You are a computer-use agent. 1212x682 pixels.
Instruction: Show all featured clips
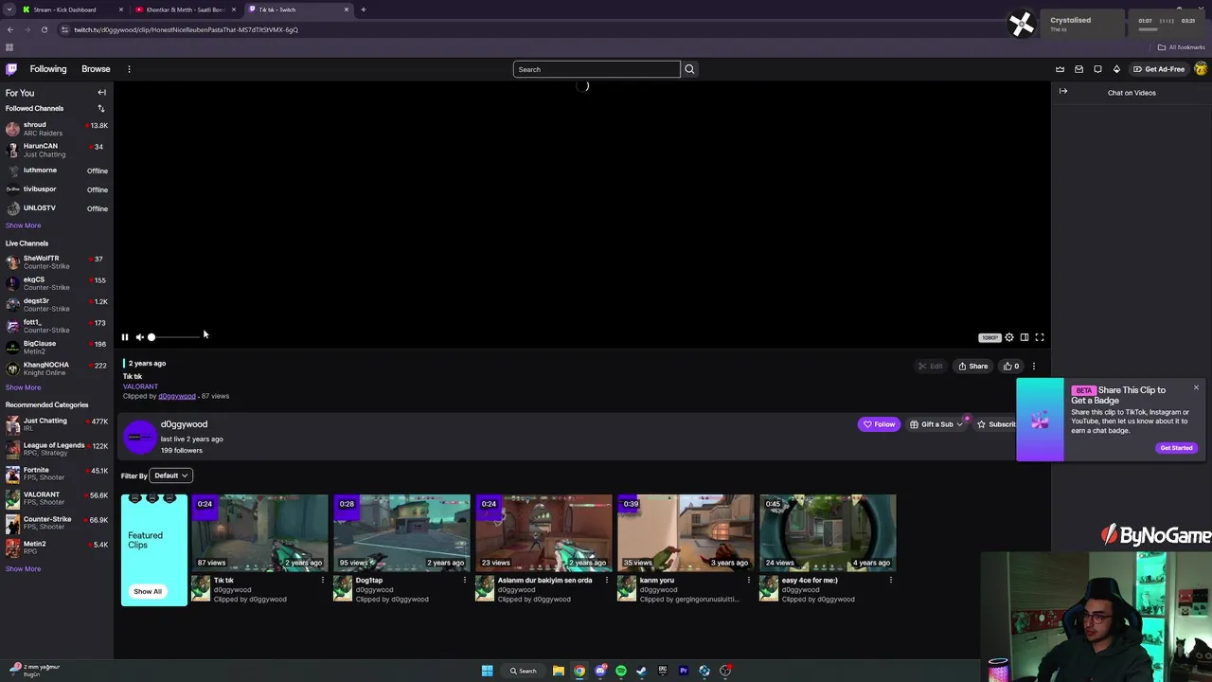[148, 591]
